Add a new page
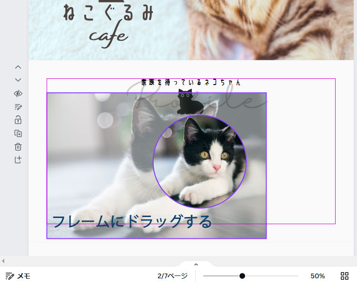This screenshot has height=284, width=357. 18,160
